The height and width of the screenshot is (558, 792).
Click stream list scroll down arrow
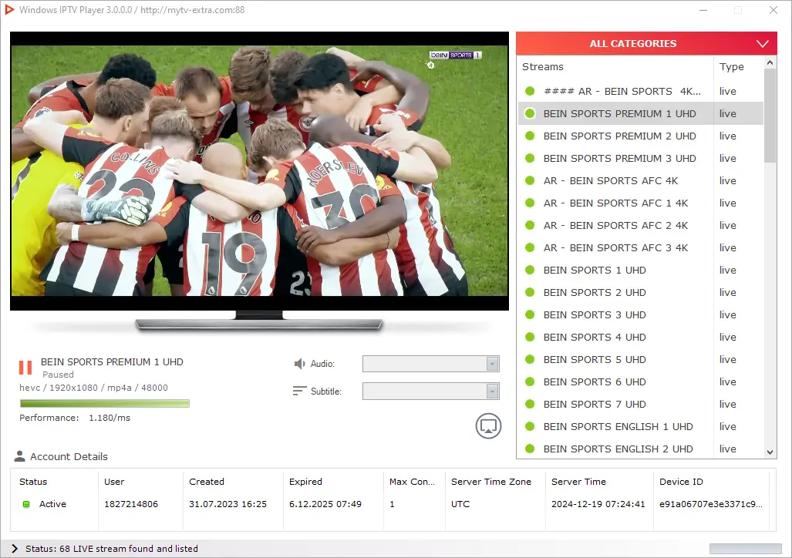click(x=770, y=452)
